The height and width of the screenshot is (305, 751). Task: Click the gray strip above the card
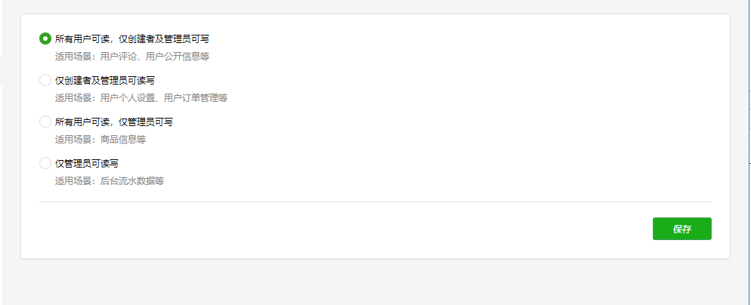378,6
